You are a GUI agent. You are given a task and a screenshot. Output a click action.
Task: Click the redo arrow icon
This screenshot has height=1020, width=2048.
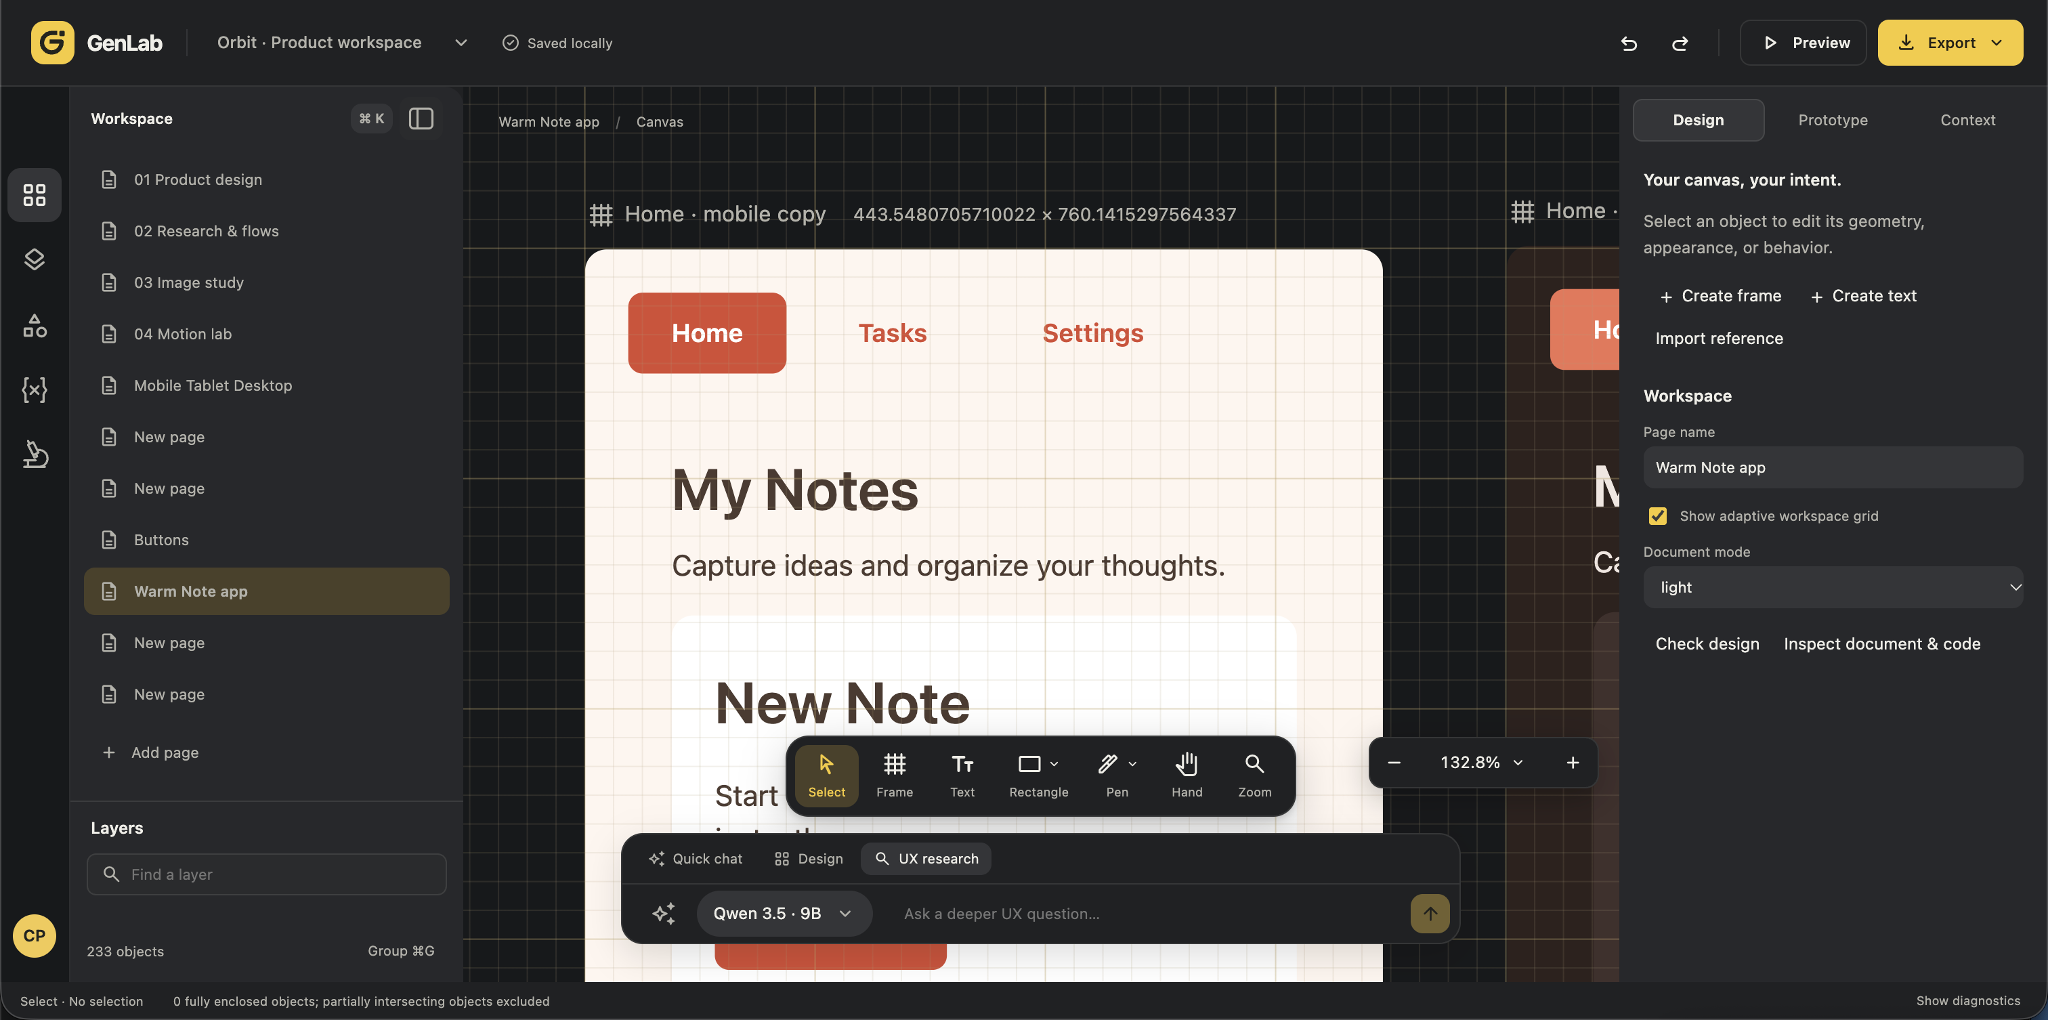(1680, 43)
